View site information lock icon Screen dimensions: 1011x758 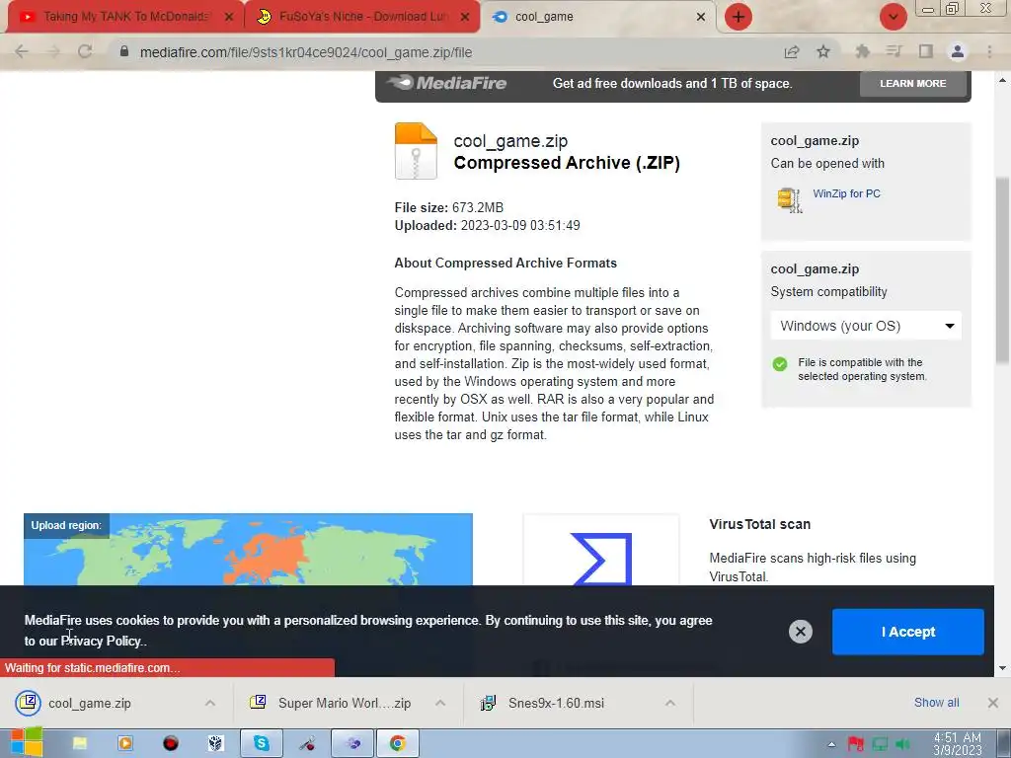click(x=124, y=51)
